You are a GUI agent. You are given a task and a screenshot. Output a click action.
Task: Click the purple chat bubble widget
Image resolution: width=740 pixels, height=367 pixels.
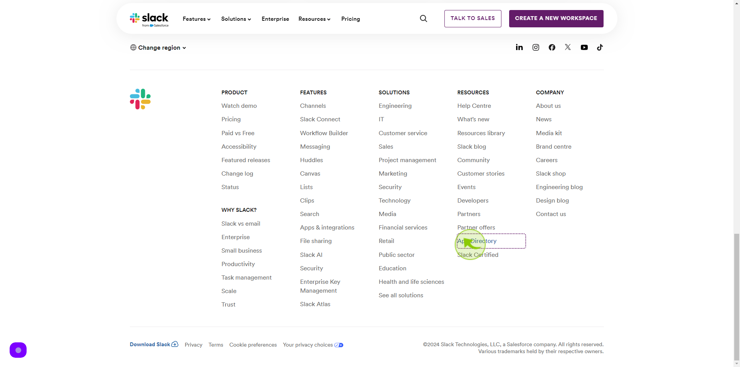click(18, 350)
